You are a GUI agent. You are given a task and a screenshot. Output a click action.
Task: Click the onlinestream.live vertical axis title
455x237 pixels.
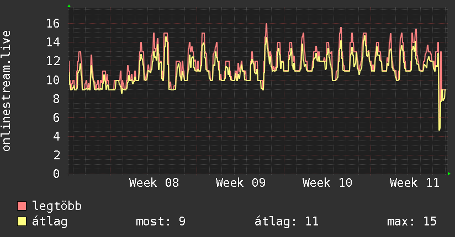click(x=6, y=91)
